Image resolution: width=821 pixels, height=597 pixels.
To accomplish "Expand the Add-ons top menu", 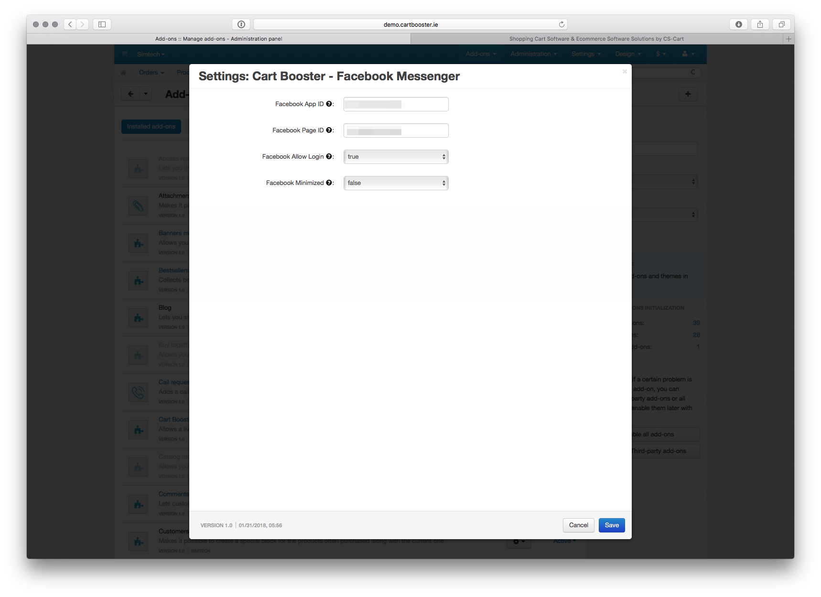I will click(x=481, y=54).
